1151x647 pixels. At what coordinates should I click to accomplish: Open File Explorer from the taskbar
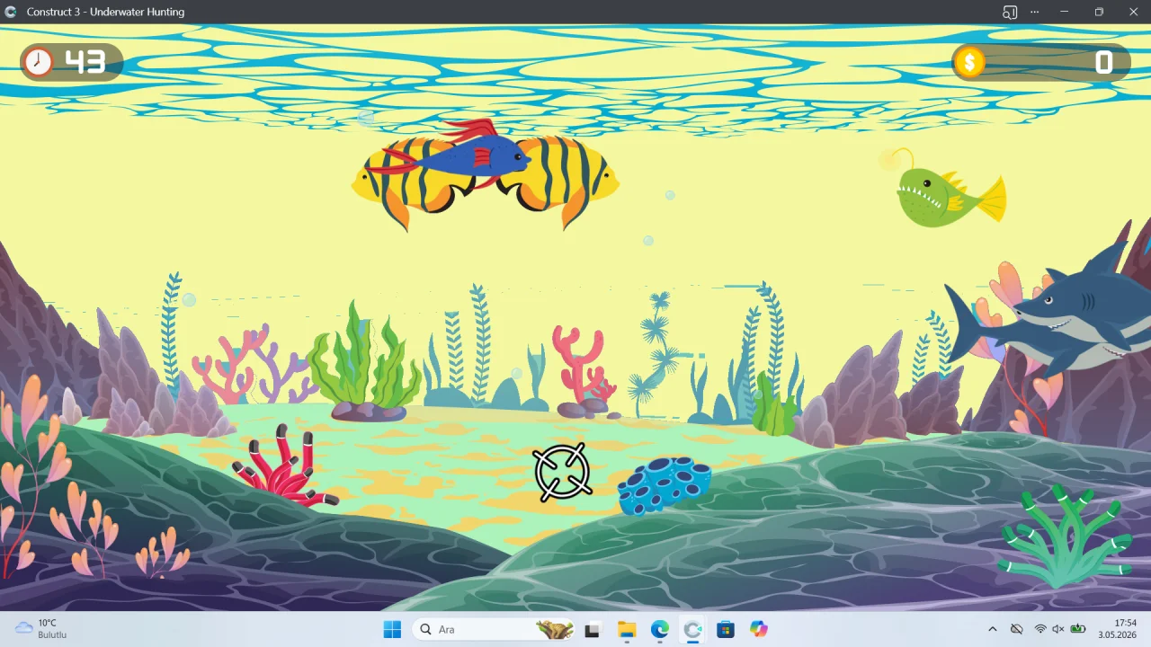[627, 629]
